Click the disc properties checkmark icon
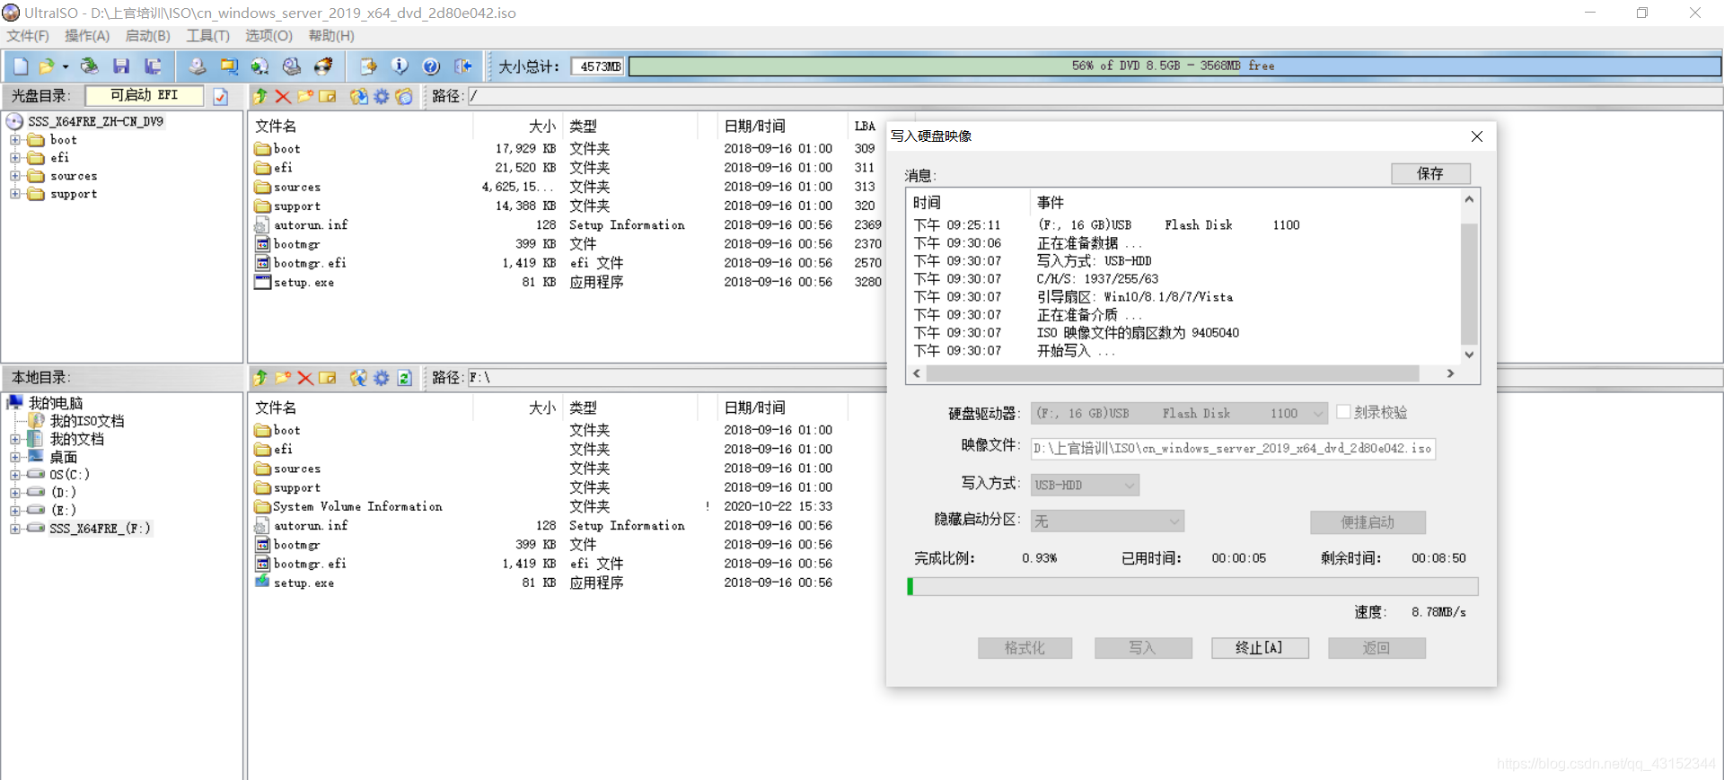 click(x=221, y=96)
